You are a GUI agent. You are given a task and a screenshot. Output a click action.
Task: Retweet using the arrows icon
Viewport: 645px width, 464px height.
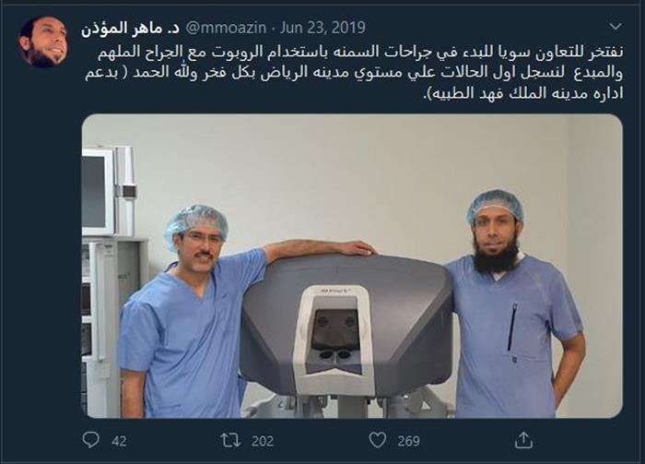(230, 440)
